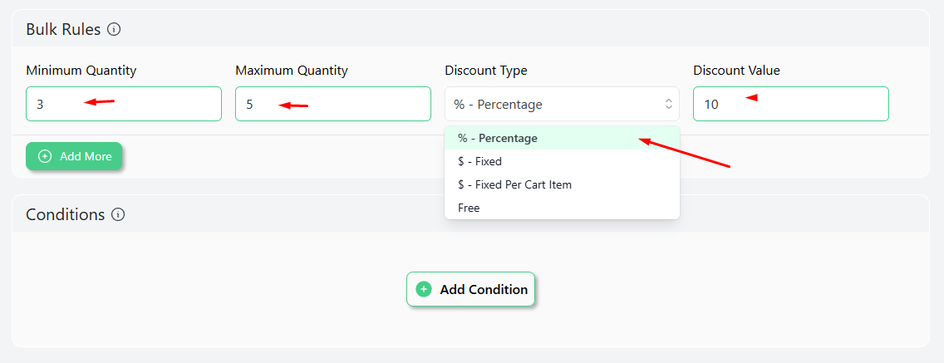Click the info icon beside Conditions
Image resolution: width=944 pixels, height=363 pixels.
click(x=119, y=214)
